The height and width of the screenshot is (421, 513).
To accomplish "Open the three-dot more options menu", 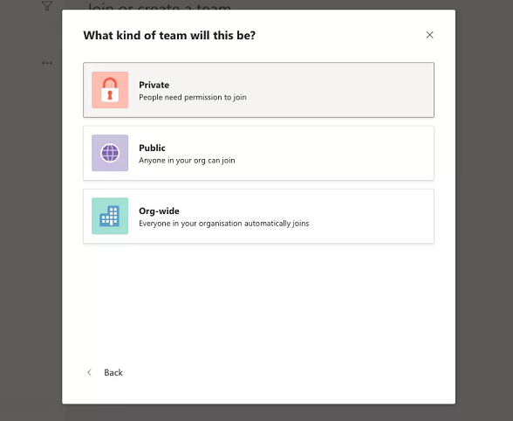I will point(47,63).
